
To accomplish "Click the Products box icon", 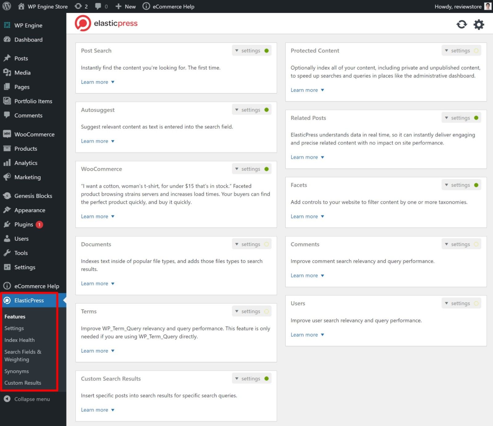I will (x=7, y=149).
